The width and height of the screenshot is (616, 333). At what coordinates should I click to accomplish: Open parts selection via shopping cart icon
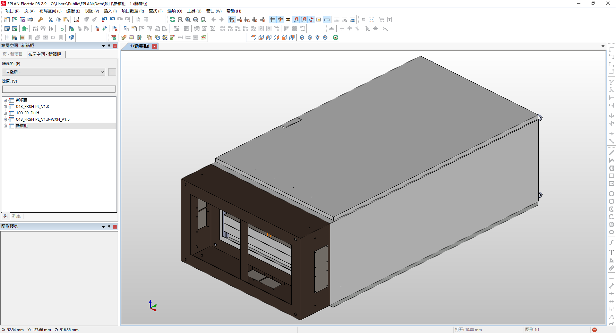point(381,20)
